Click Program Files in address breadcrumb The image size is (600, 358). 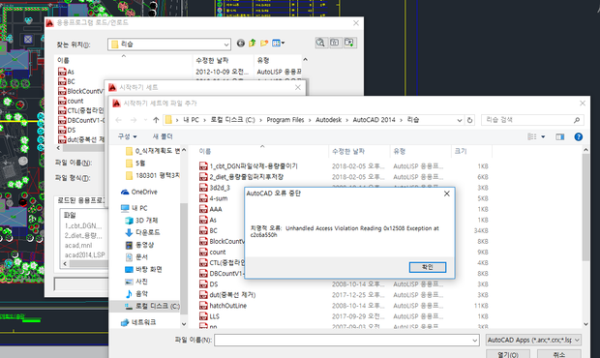(x=285, y=120)
